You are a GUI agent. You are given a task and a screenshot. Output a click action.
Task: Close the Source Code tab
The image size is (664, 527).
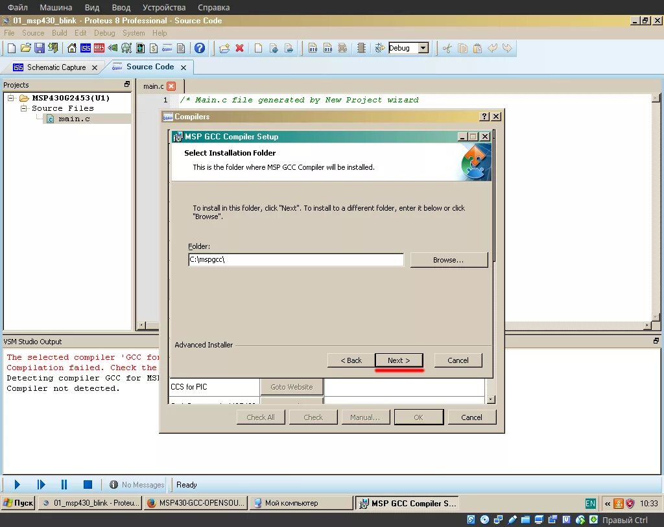[x=184, y=67]
